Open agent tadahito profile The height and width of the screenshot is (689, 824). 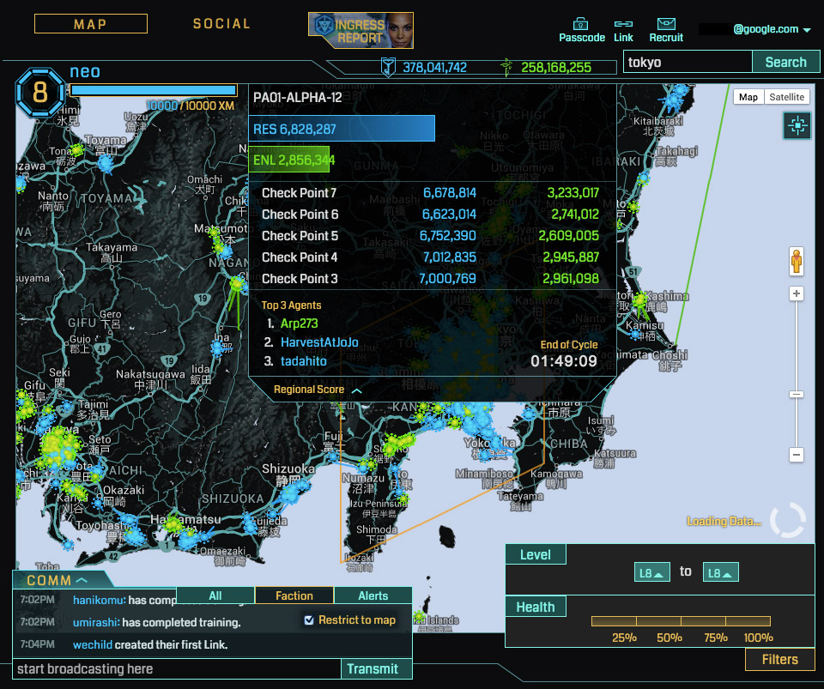(x=304, y=361)
